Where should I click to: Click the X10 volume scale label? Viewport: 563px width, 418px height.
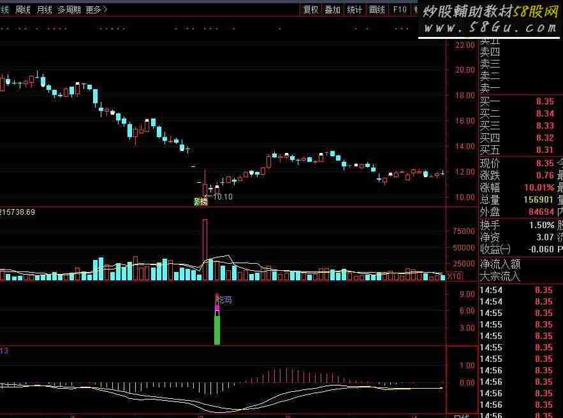click(x=454, y=276)
